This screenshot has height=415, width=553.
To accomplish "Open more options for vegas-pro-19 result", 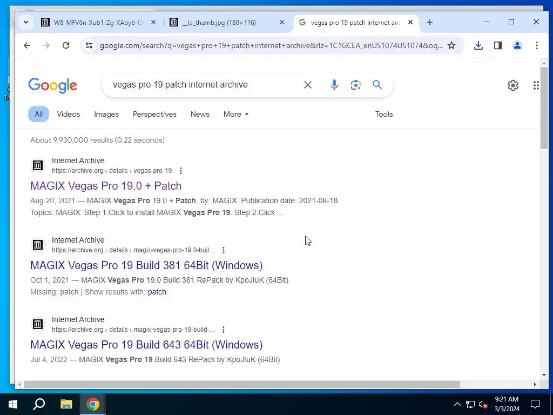I will tap(180, 171).
